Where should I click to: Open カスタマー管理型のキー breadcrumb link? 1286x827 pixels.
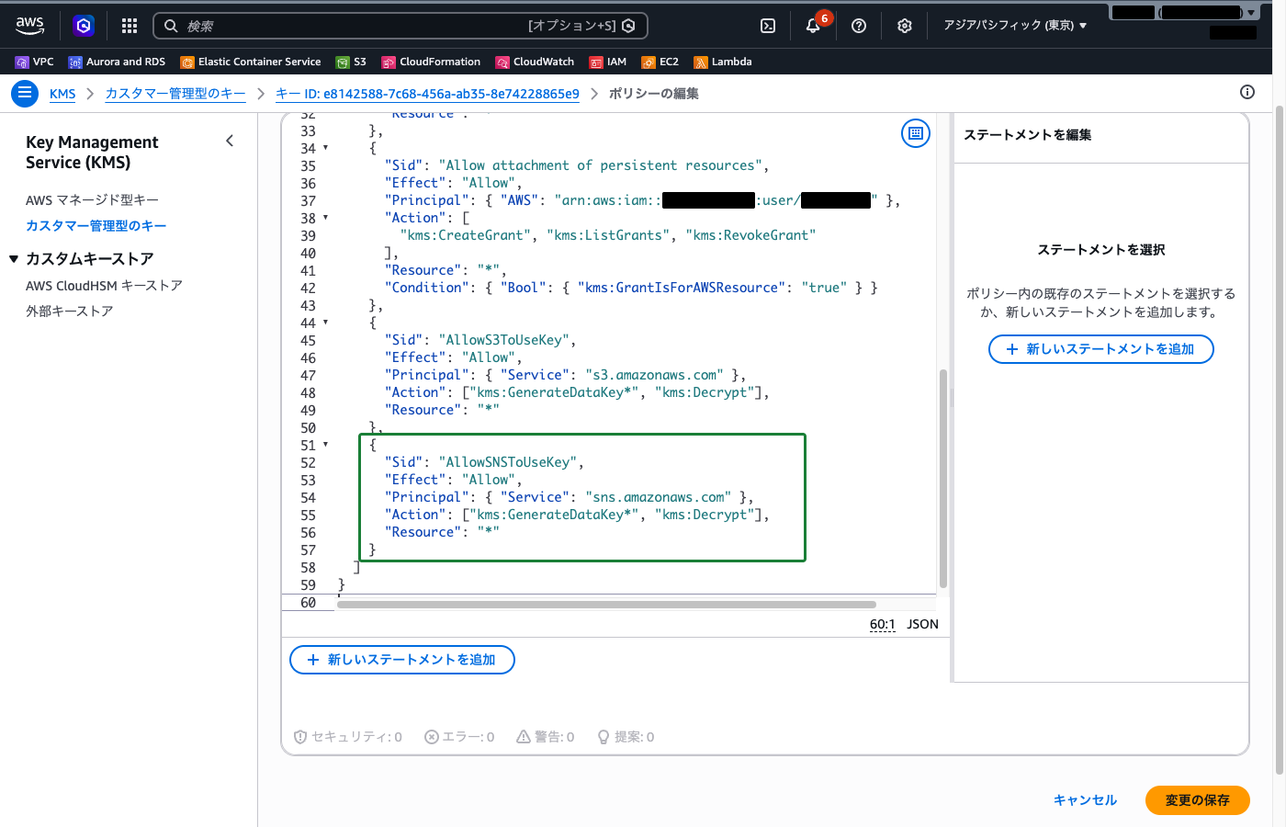click(175, 94)
